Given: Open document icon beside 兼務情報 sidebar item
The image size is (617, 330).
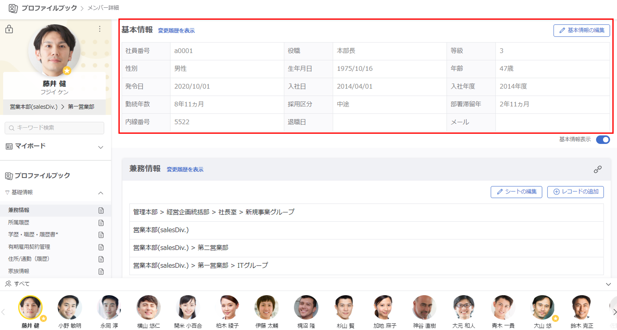Looking at the screenshot, I should click(x=101, y=210).
